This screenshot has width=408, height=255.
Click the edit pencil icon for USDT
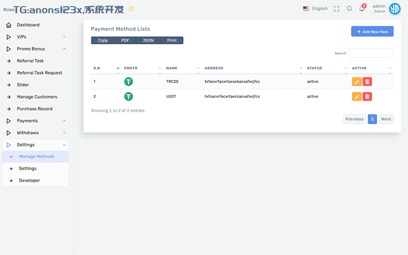357,97
